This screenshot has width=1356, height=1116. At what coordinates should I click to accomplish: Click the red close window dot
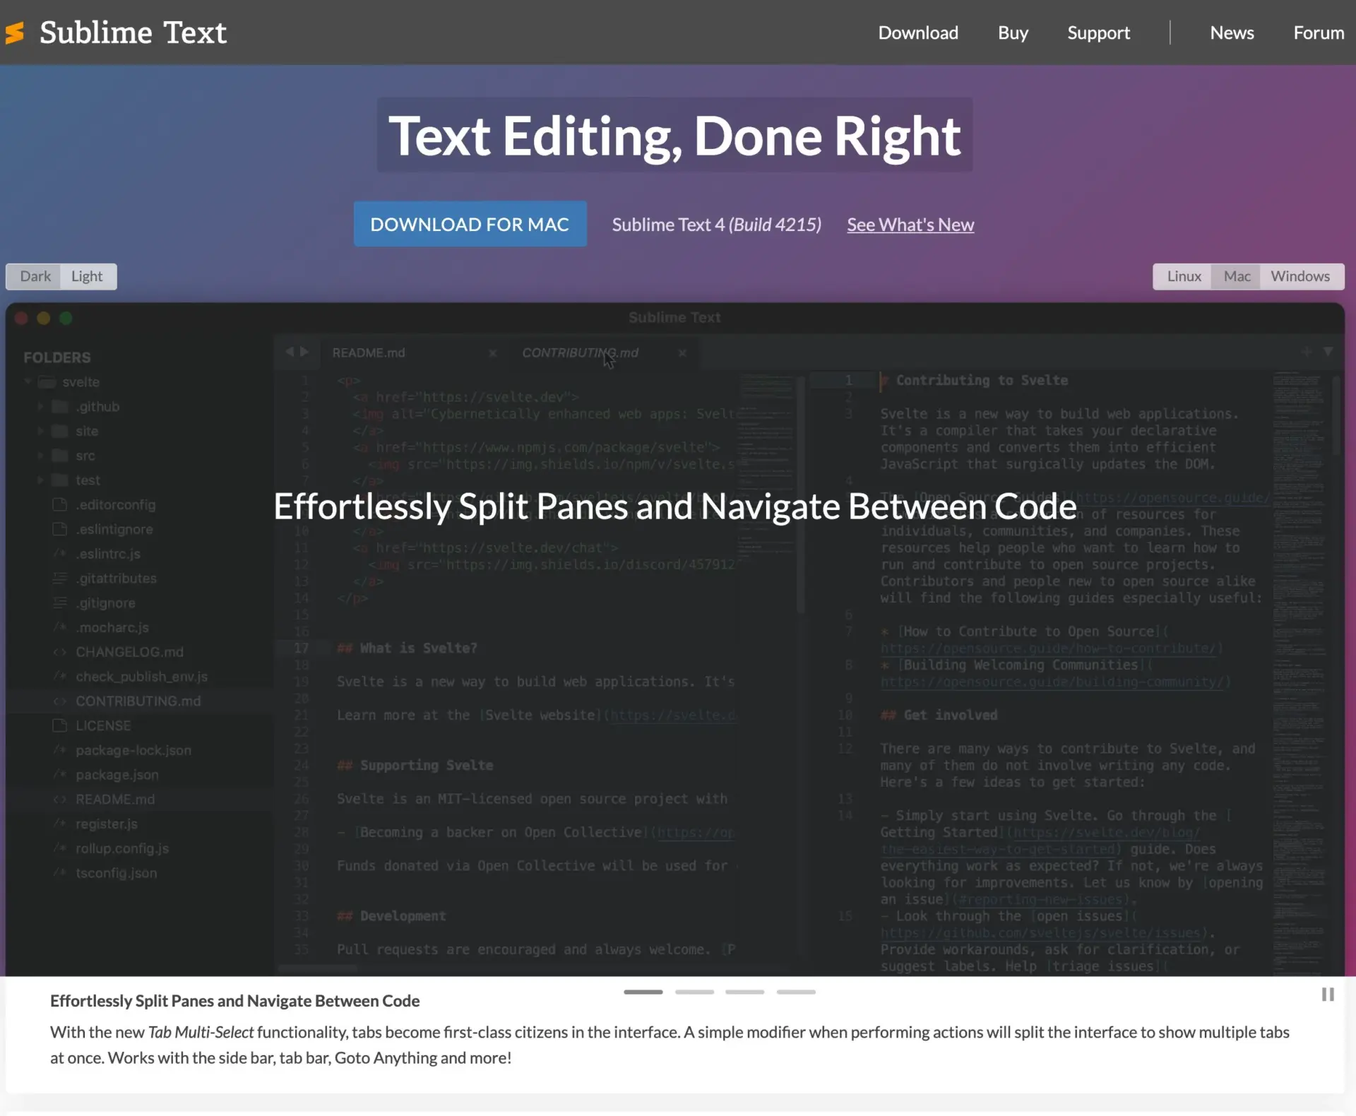(x=21, y=319)
